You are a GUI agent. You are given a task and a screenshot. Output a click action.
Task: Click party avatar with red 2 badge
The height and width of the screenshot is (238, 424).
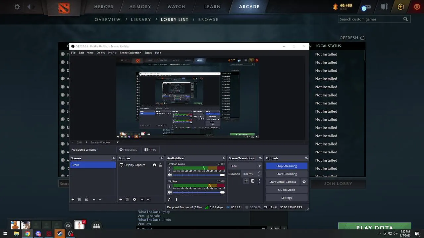pyautogui.click(x=79, y=225)
